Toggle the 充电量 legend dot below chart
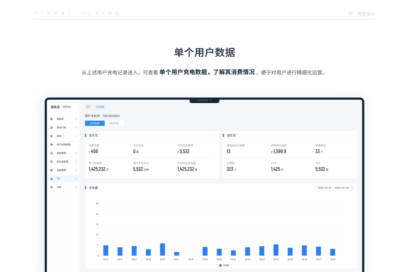 [x=220, y=265]
